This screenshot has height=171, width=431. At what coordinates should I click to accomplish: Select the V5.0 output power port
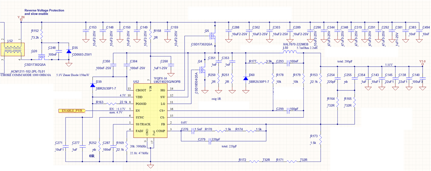422,63
